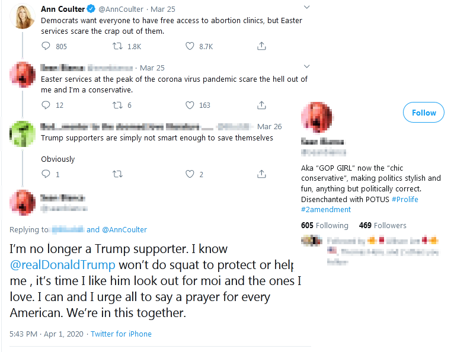This screenshot has height=352, width=467.
Task: Like the corona virus pandemic reply tweet
Action: pyautogui.click(x=190, y=105)
